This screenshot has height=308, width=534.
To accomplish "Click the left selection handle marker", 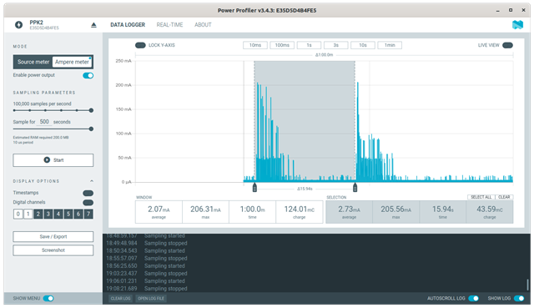I will (254, 188).
